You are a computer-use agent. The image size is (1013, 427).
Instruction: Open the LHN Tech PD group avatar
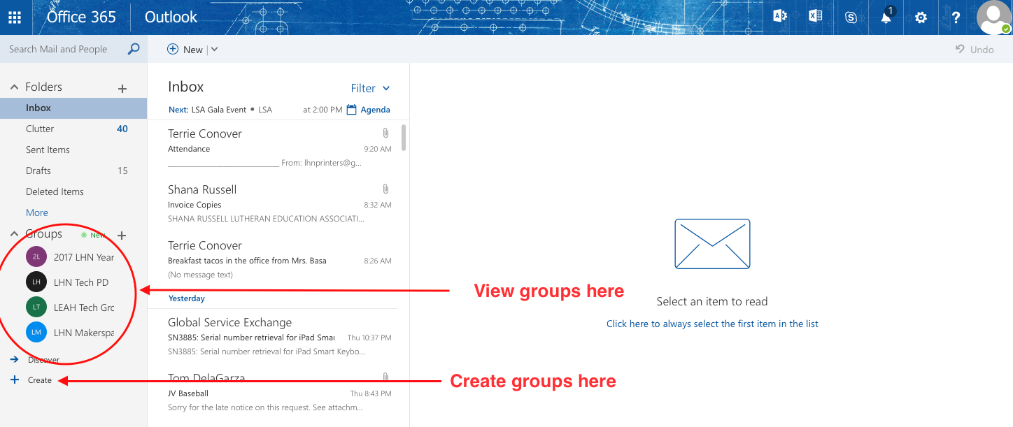pos(36,282)
